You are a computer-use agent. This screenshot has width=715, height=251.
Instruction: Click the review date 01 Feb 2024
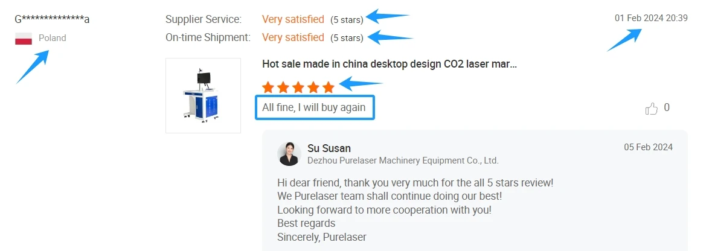(651, 18)
